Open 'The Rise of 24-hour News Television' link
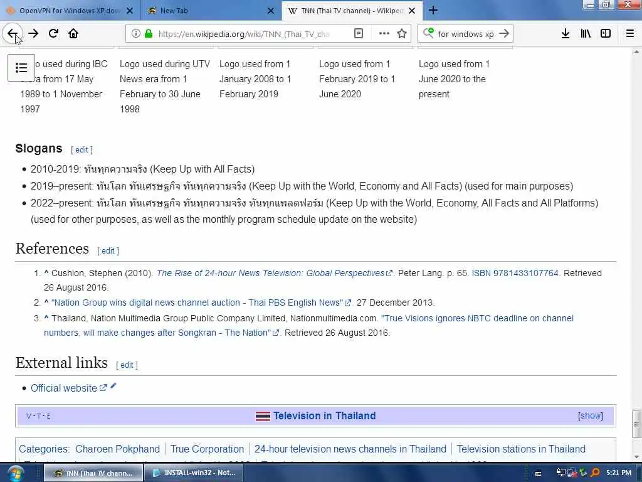Screen dimensions: 642x482 click(275, 273)
